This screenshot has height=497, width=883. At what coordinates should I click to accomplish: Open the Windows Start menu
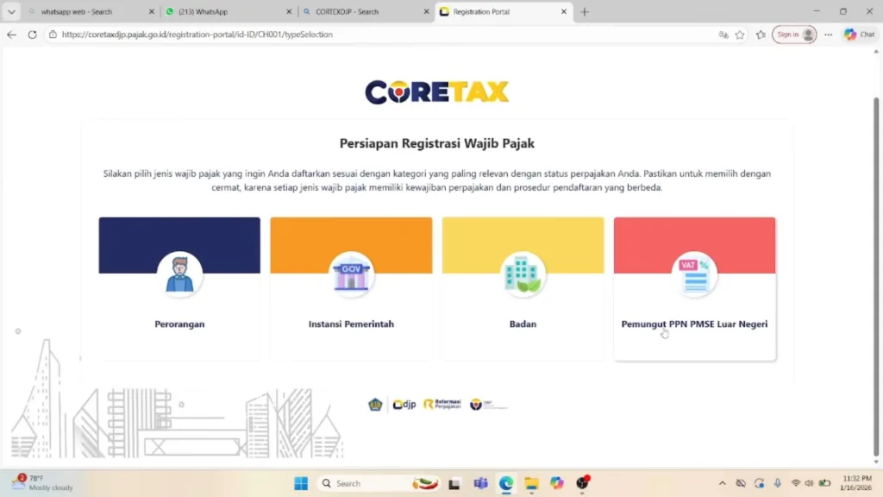pos(301,483)
